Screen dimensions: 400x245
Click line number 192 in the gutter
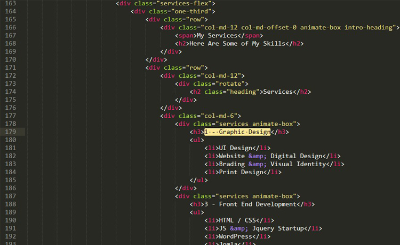tap(11, 236)
